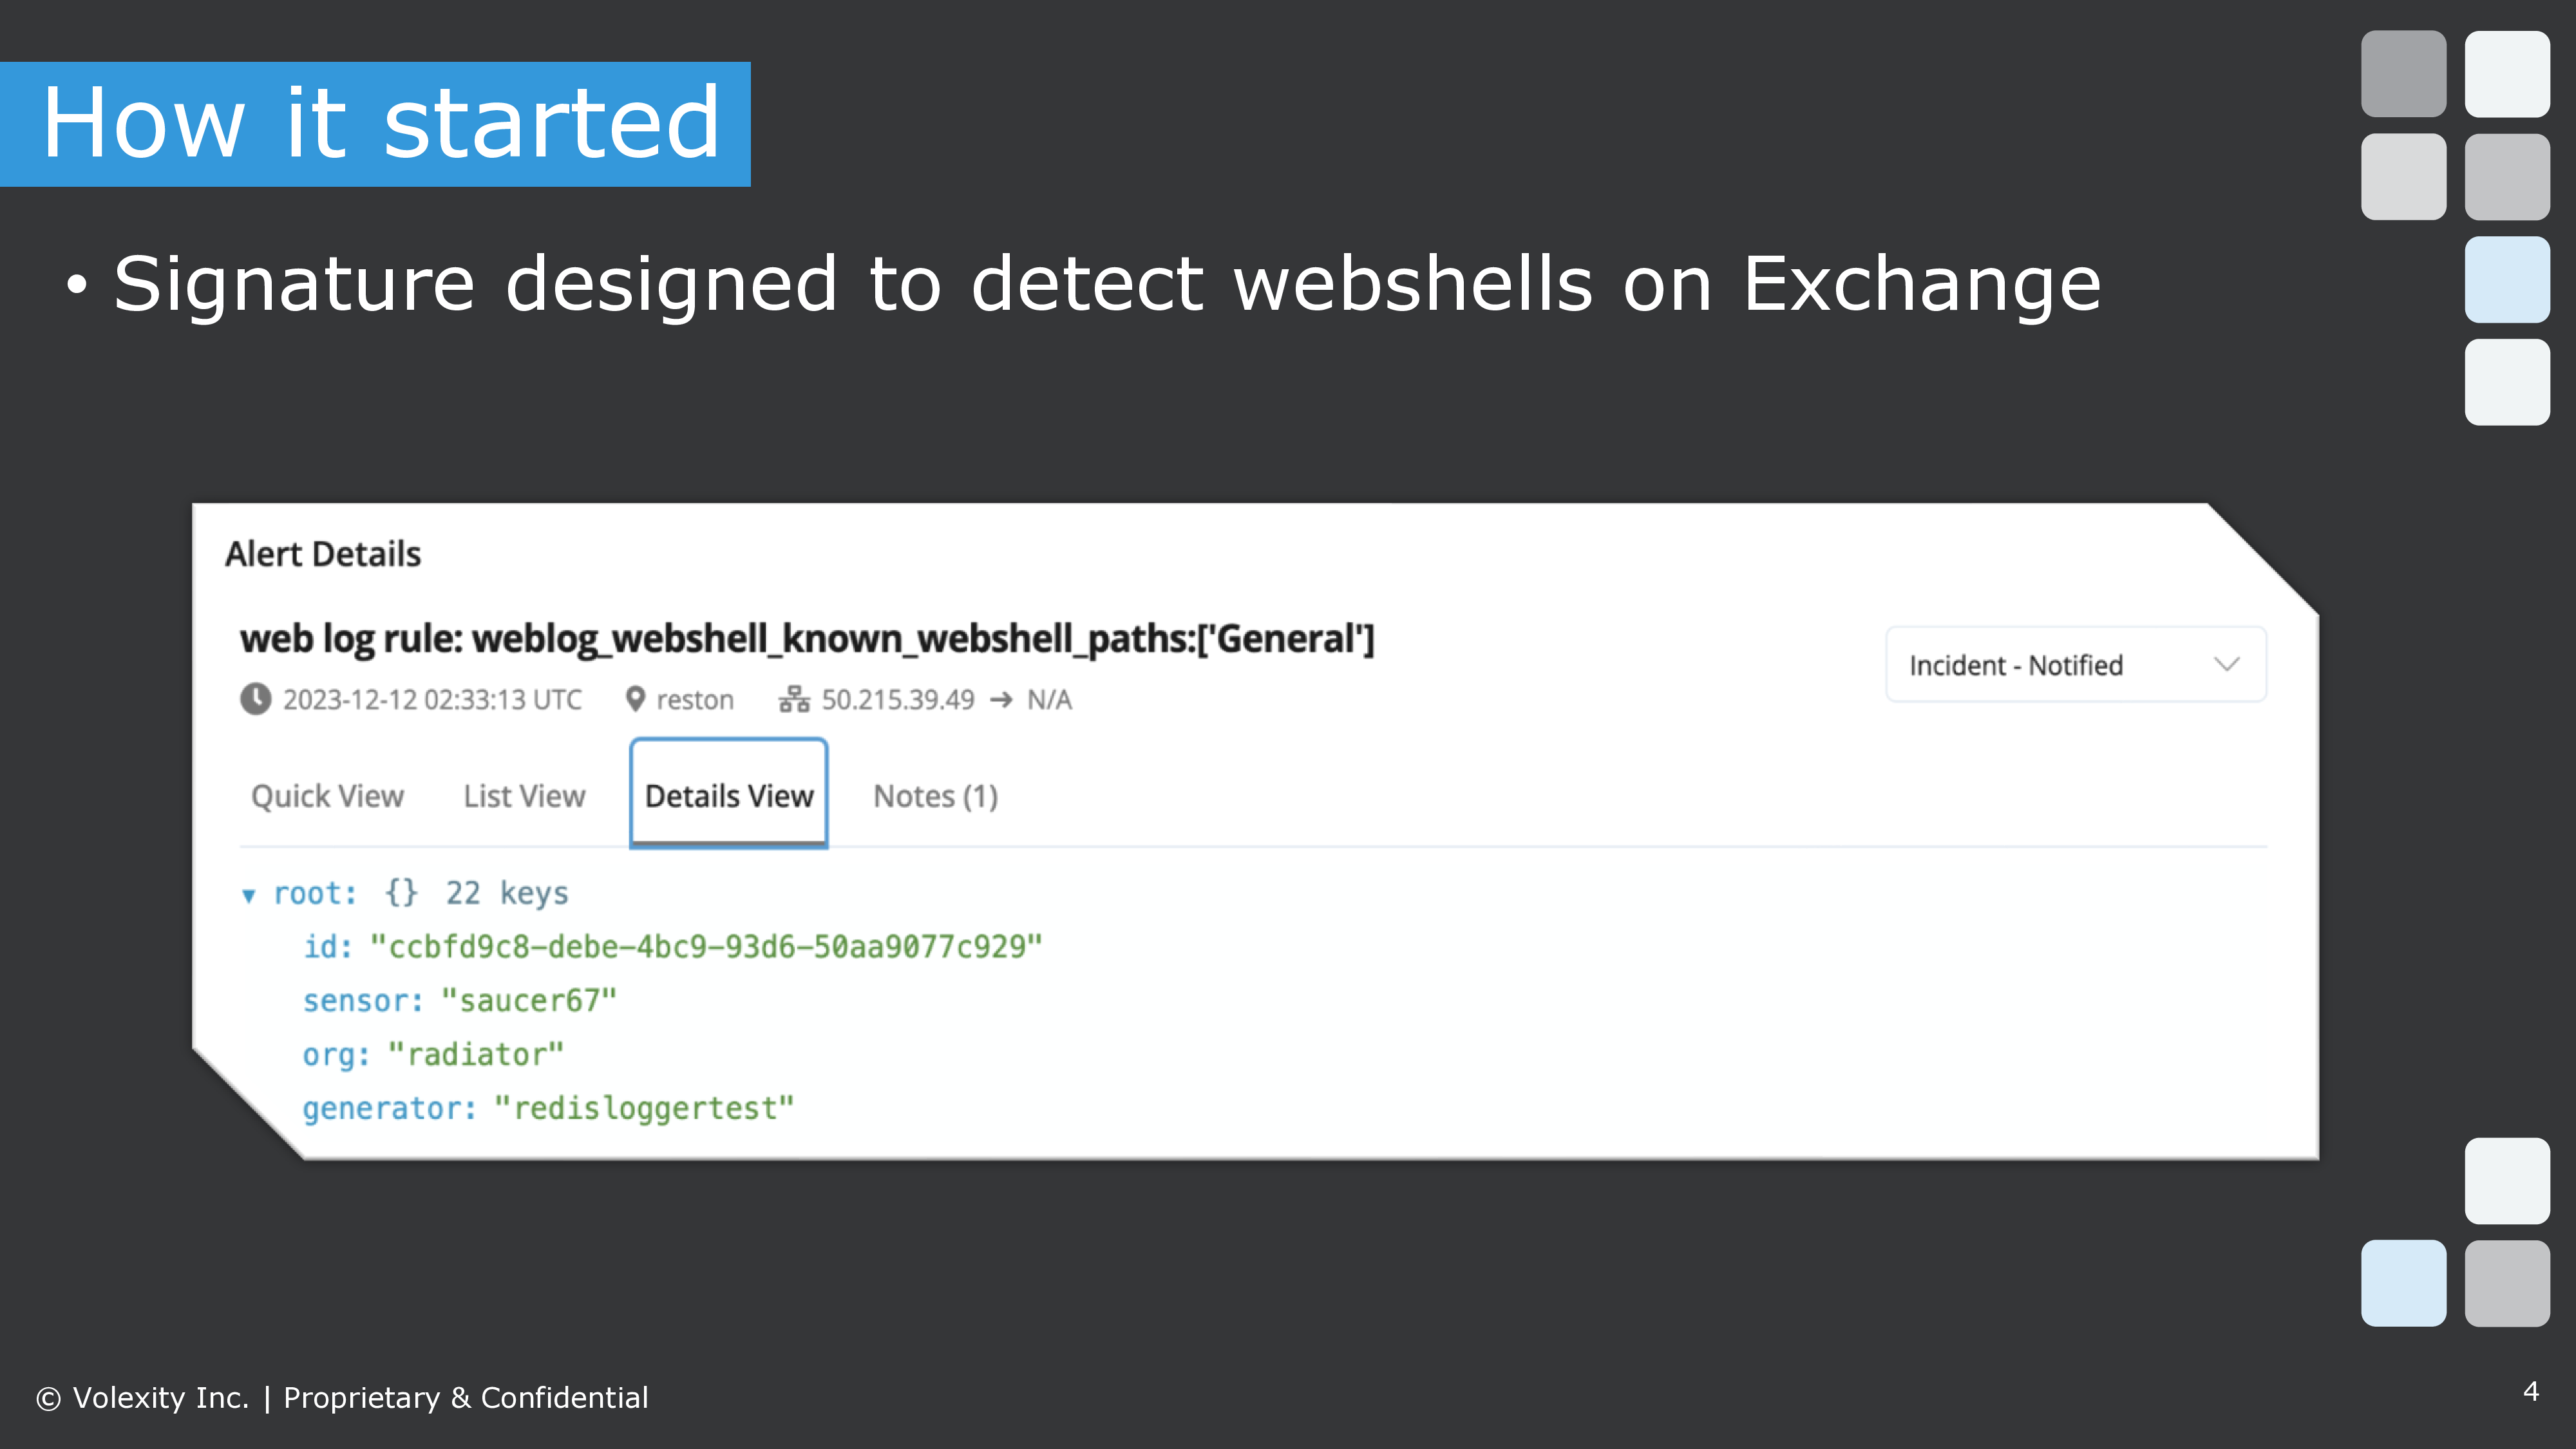2576x1449 pixels.
Task: Switch to the Quick View tab
Action: click(x=327, y=796)
